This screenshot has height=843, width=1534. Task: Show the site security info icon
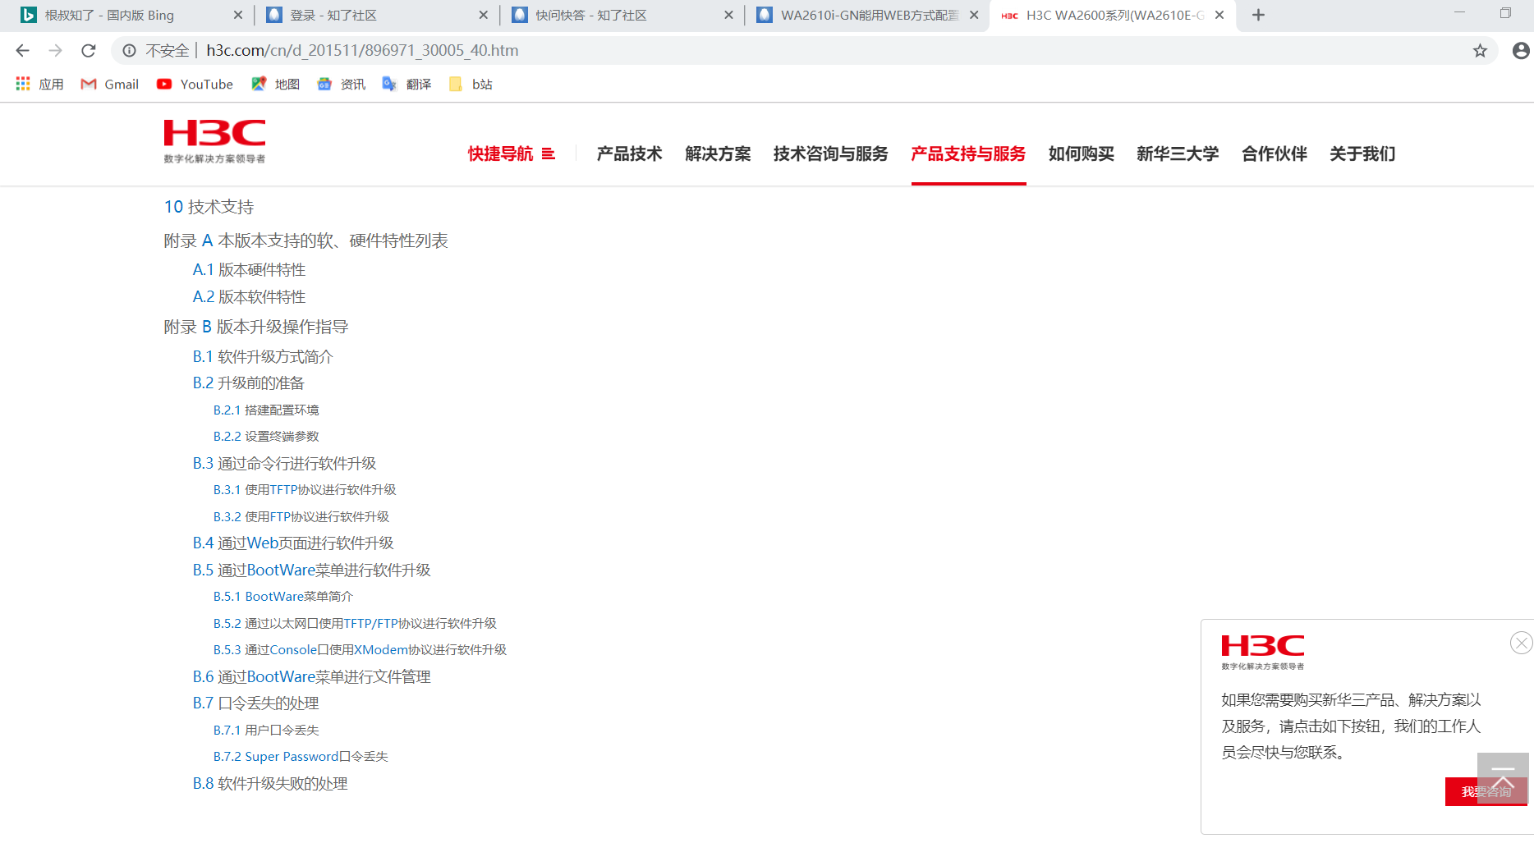tap(129, 51)
